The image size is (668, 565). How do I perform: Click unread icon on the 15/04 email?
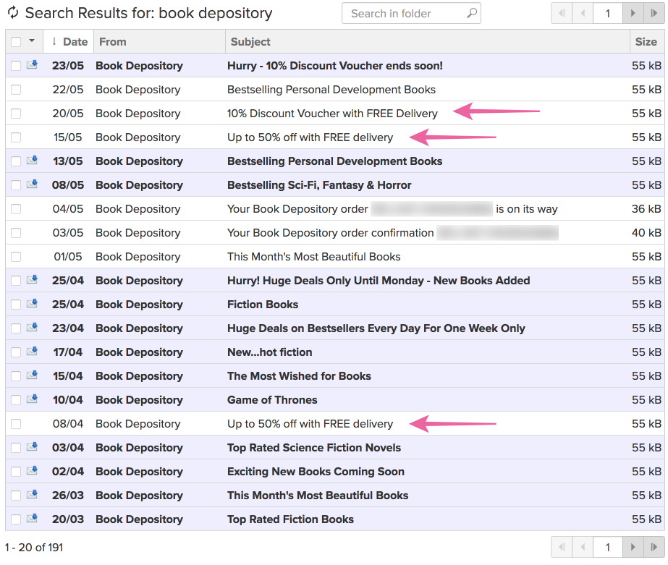click(x=32, y=375)
